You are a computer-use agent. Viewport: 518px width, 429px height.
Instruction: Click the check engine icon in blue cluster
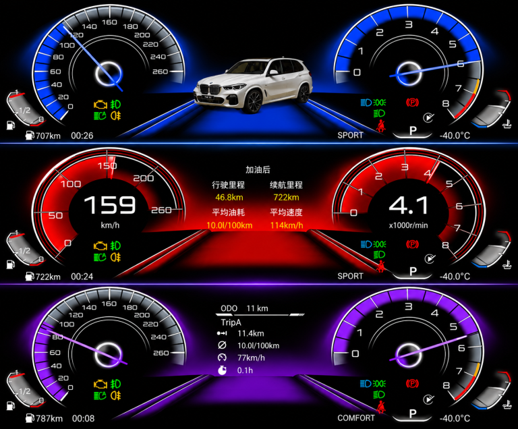pyautogui.click(x=100, y=105)
